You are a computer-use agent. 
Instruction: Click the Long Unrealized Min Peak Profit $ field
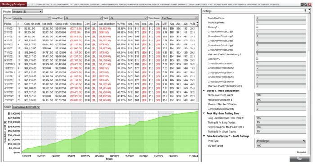coord(281,118)
